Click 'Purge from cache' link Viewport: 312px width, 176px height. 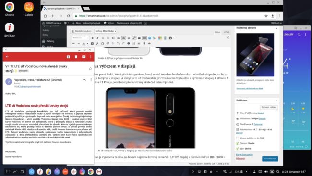pos(244,155)
